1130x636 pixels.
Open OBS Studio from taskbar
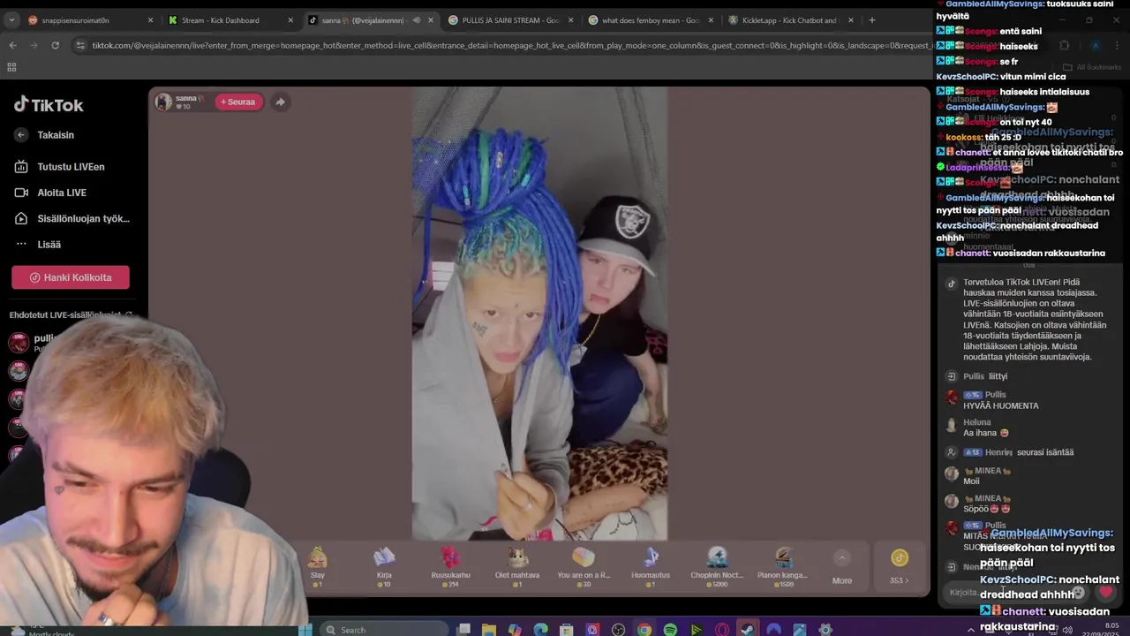tap(618, 630)
